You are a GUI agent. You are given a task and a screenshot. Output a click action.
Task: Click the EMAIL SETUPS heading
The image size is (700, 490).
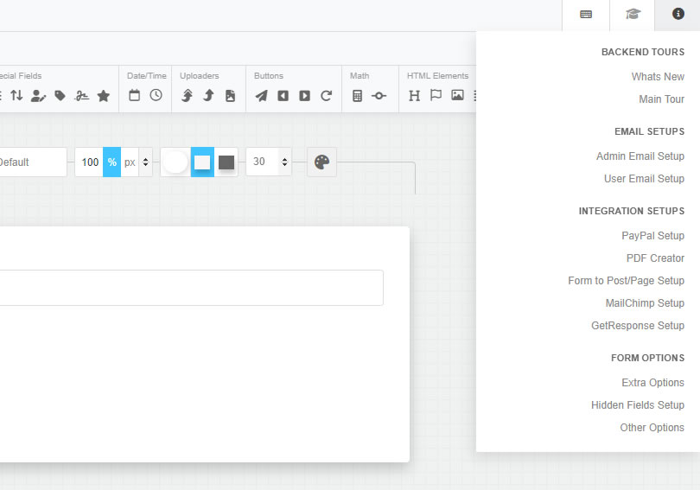[650, 131]
